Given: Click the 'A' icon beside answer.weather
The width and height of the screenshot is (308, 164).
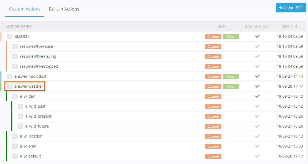Looking at the screenshot, I should point(9,86).
